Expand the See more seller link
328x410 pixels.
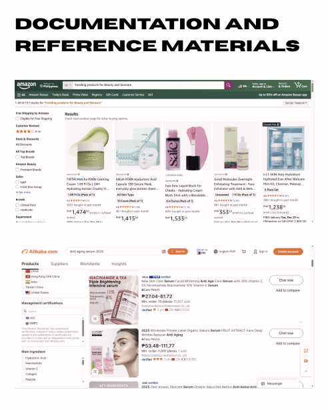click(23, 192)
